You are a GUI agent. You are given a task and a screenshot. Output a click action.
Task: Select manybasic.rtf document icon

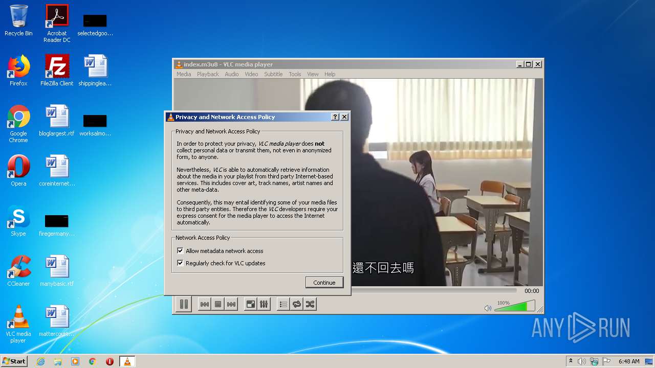(x=57, y=271)
